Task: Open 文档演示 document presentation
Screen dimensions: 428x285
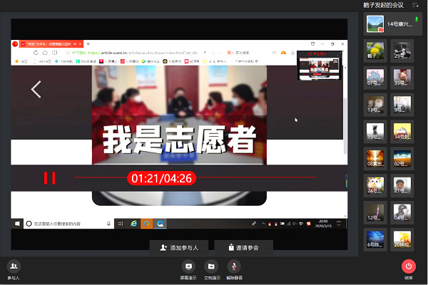Action: (210, 267)
